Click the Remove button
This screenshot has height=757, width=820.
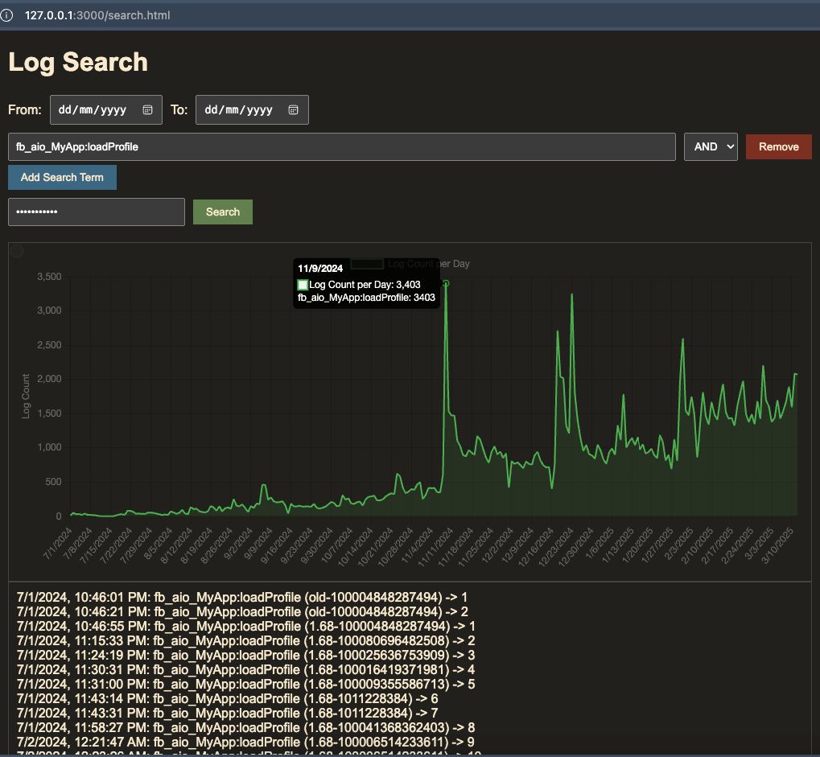(779, 147)
